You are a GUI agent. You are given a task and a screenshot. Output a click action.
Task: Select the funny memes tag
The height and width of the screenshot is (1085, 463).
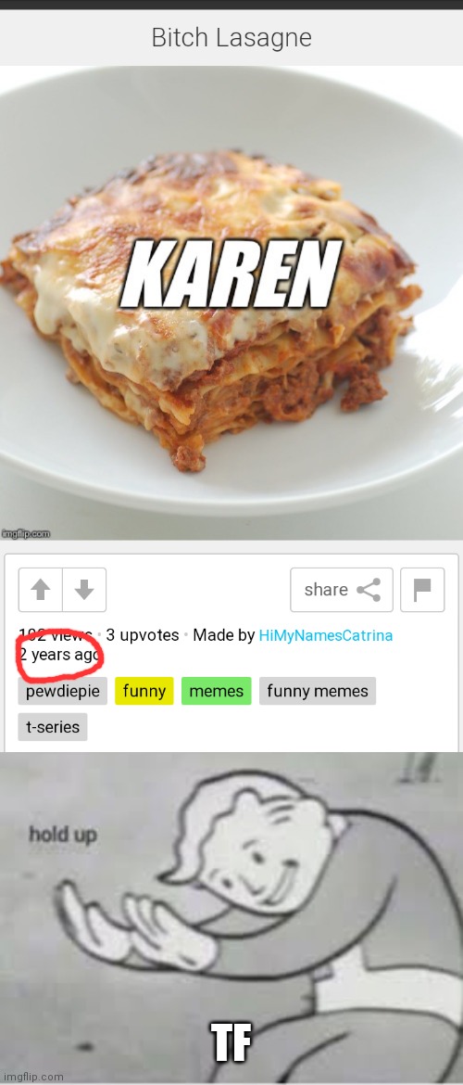click(x=318, y=691)
